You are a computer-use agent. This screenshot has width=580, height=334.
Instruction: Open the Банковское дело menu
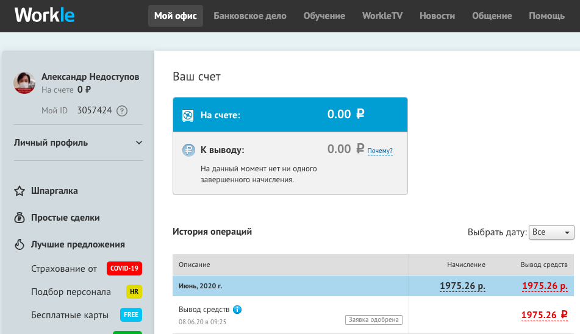click(249, 16)
